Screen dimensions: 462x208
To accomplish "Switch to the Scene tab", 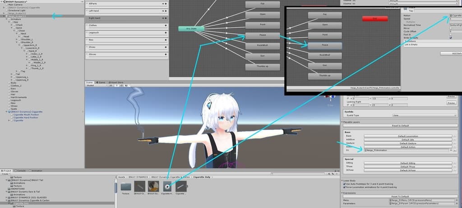I will 90,83.
